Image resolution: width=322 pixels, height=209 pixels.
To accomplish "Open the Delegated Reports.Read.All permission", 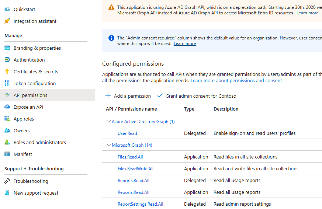I will pos(134,181).
